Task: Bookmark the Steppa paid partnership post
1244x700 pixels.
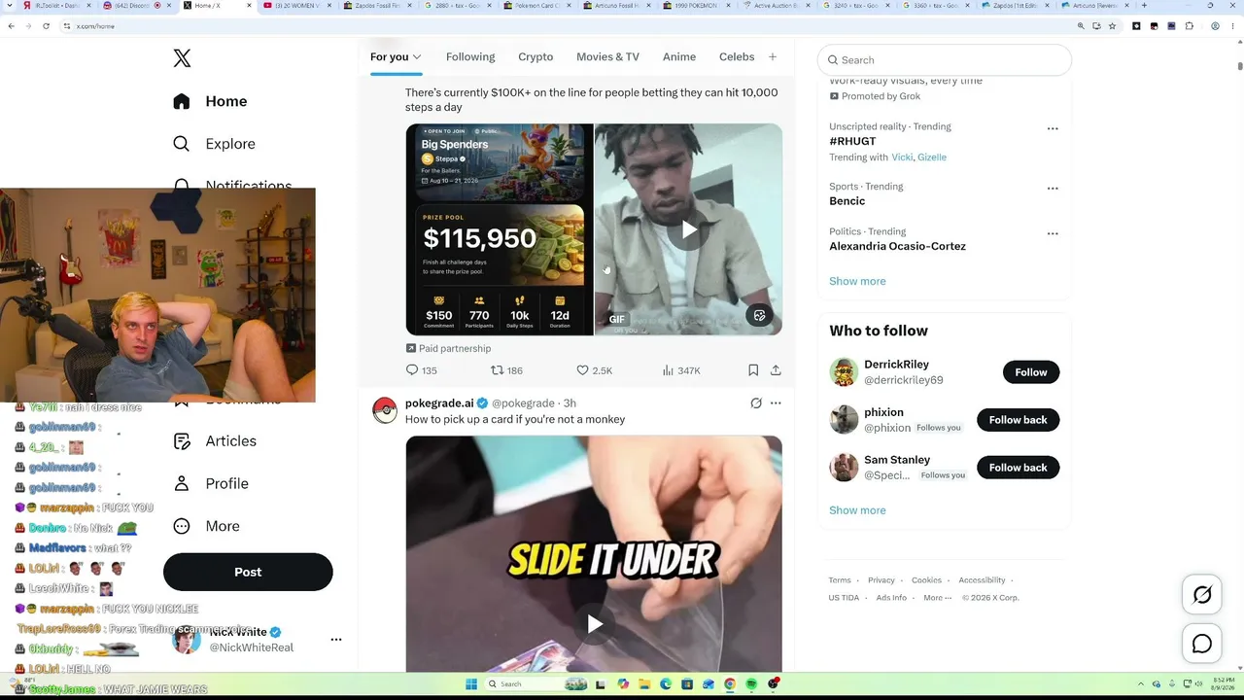Action: [753, 370]
